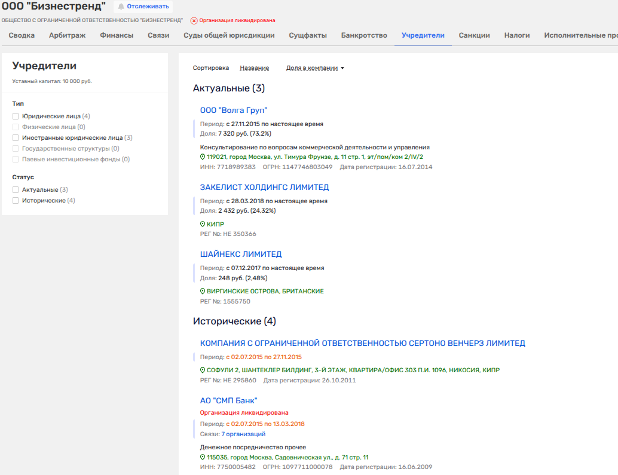This screenshot has height=475, width=618.
Task: Click the 7 организаций connections link
Action: point(243,434)
